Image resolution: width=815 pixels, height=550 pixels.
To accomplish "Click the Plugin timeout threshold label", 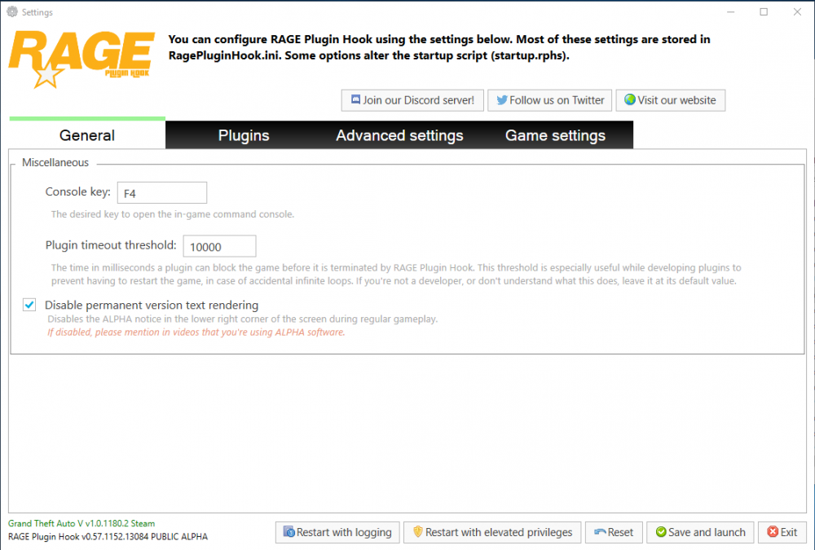I will coord(111,245).
